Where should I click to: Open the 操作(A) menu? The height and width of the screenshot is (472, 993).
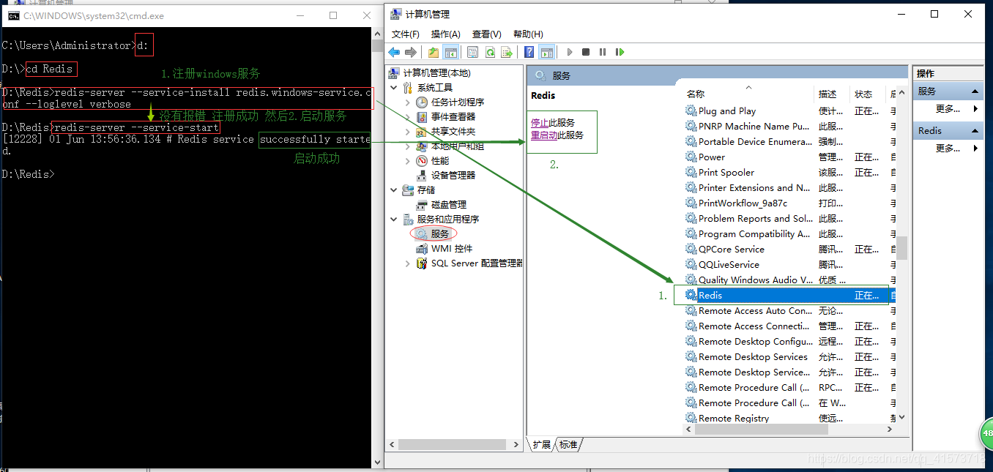click(446, 34)
